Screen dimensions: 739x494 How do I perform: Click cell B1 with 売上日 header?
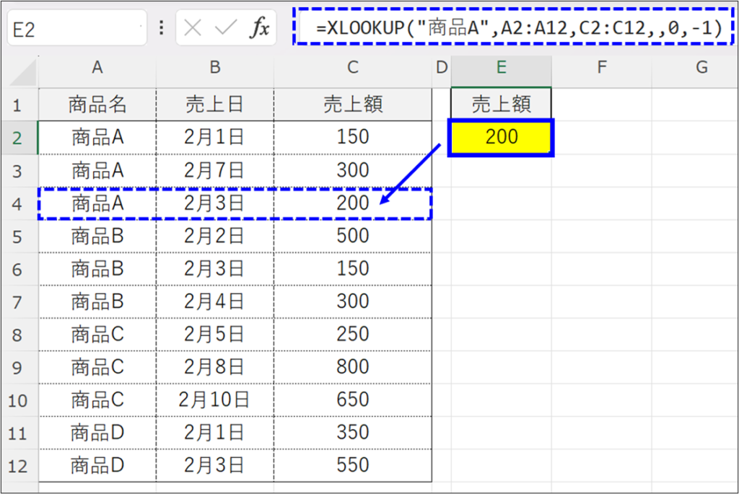point(214,105)
